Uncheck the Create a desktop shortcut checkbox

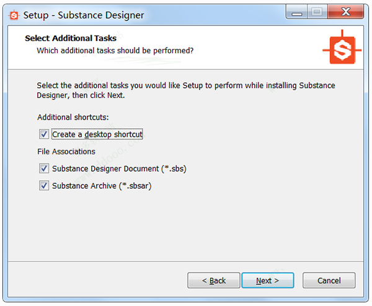(x=44, y=134)
